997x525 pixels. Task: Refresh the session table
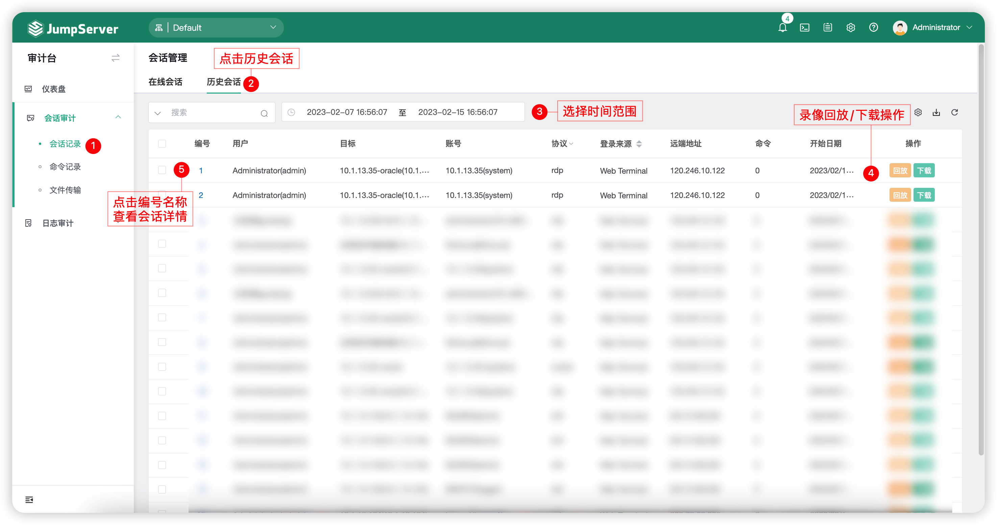click(x=954, y=112)
